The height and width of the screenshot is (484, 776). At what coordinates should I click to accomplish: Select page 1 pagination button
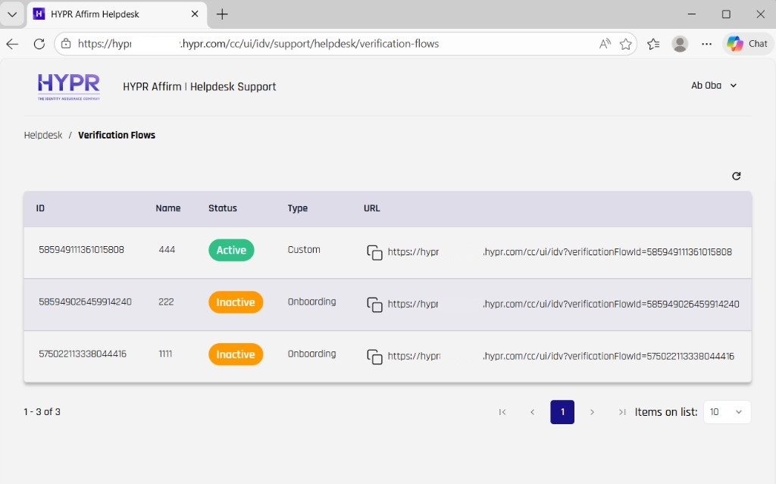coord(562,412)
